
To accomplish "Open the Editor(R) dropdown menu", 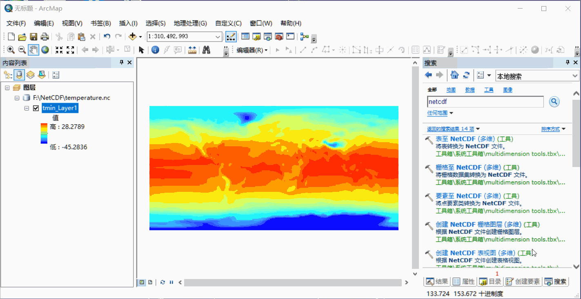I will (x=251, y=50).
